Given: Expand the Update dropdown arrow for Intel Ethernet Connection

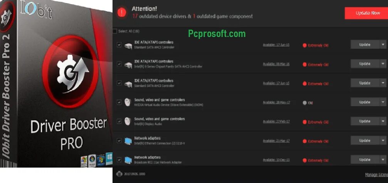Looking at the screenshot, I should click(x=383, y=141).
